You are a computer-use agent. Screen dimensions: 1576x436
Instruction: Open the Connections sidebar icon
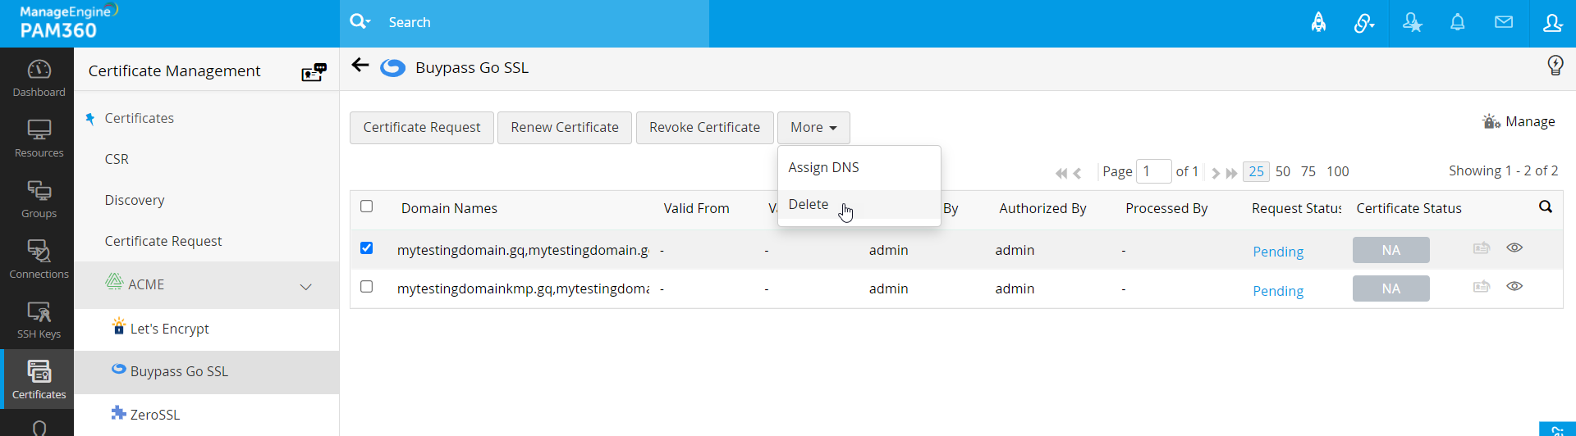pos(39,260)
